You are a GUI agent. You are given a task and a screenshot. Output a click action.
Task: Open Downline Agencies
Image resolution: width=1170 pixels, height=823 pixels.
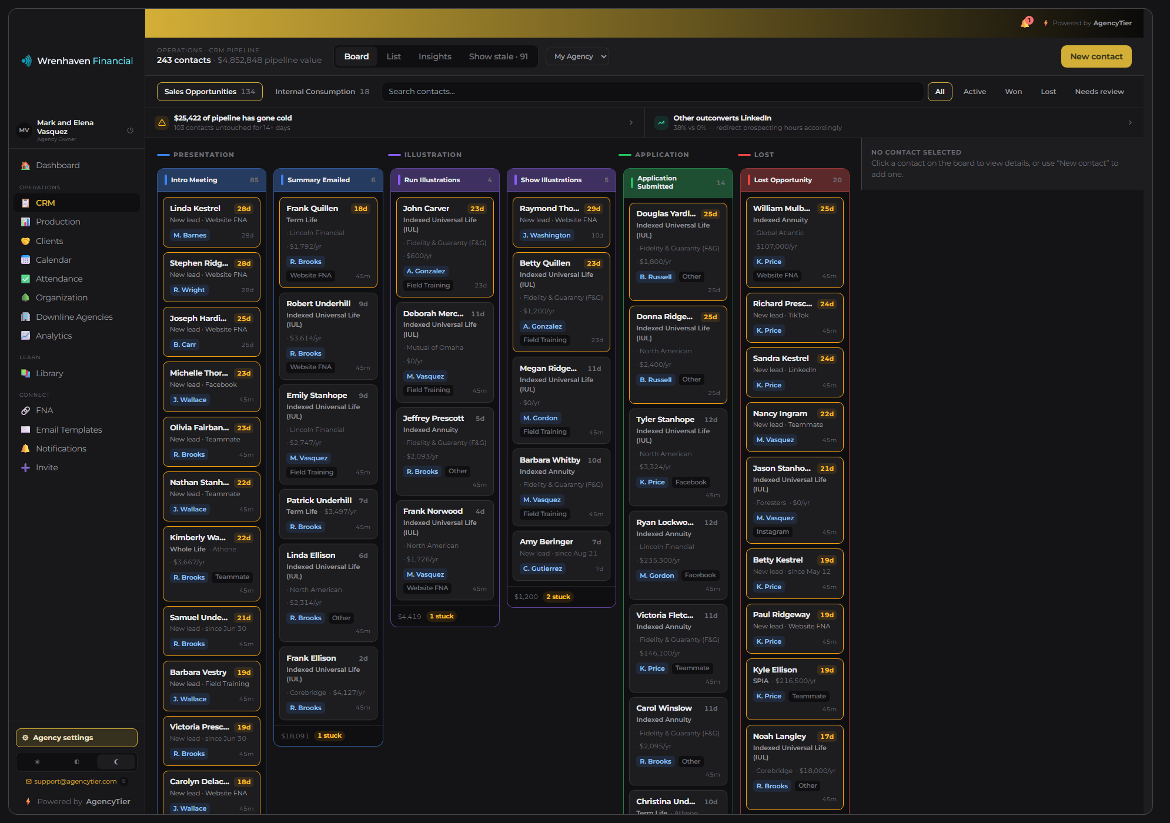76,317
